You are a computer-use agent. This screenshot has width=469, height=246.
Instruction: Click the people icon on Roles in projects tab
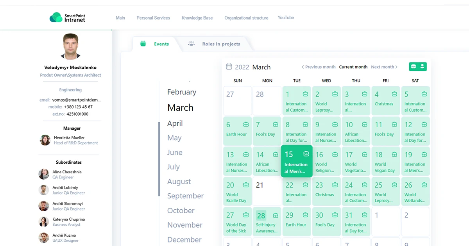191,44
